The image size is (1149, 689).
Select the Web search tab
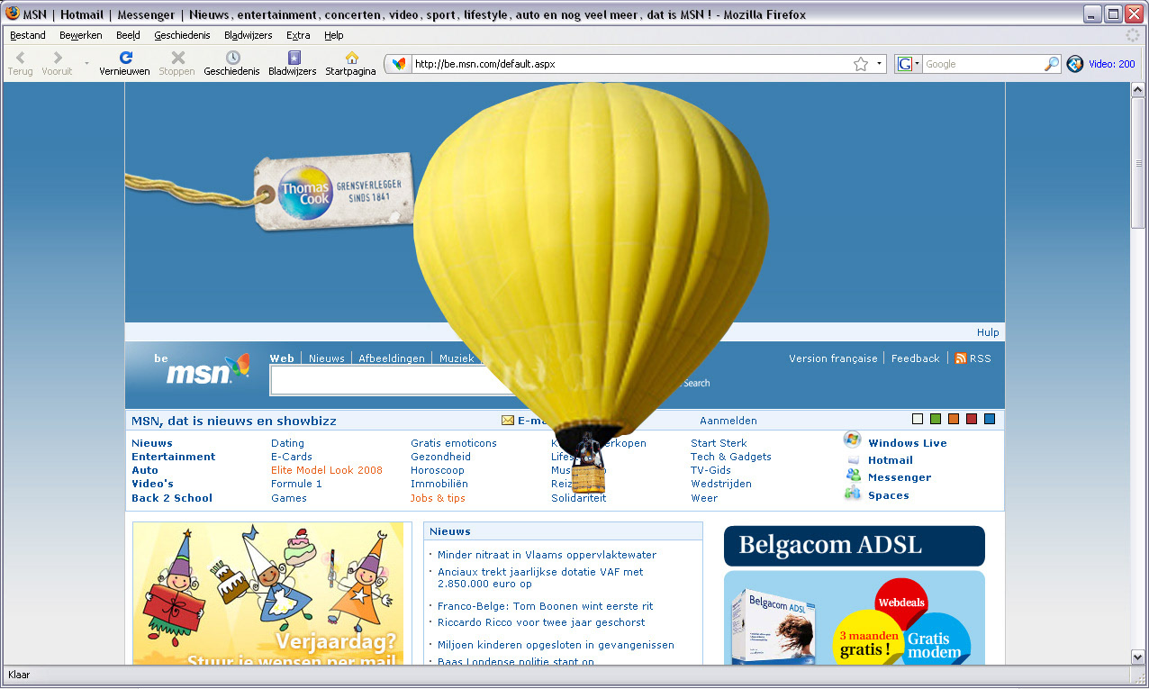click(282, 358)
